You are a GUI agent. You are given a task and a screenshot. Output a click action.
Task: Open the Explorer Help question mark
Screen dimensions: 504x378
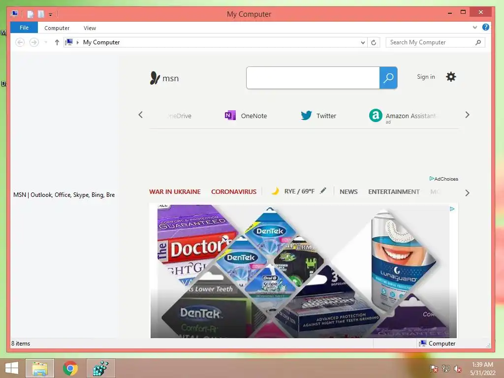point(486,28)
